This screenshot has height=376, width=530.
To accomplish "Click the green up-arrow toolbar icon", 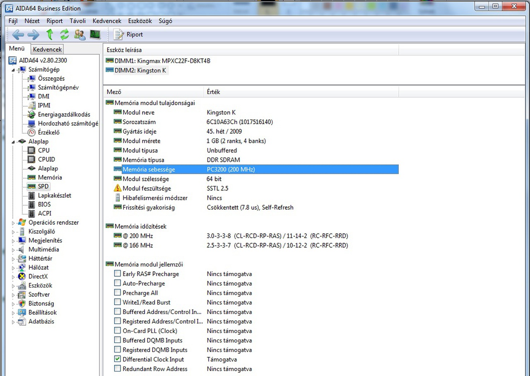I will (50, 35).
